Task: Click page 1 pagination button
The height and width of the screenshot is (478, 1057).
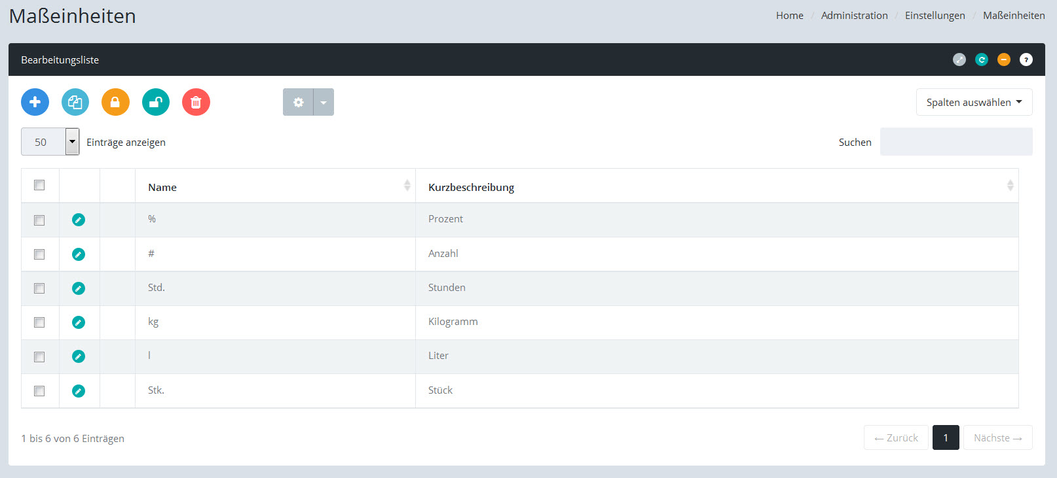Action: (946, 437)
